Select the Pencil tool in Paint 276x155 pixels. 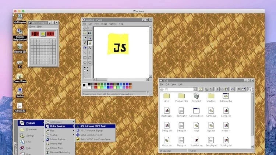pos(85,43)
